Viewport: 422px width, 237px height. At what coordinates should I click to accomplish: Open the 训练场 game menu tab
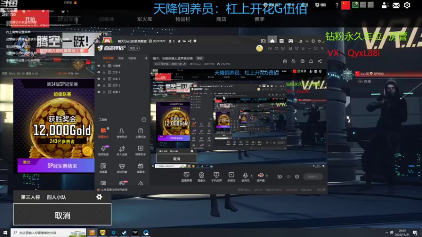(x=107, y=19)
